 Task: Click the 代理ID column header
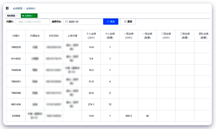(x=16, y=36)
